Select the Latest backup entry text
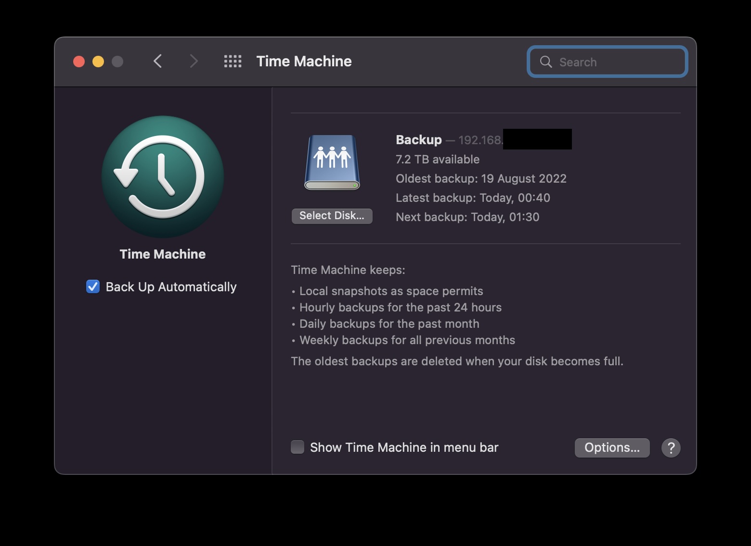 tap(473, 198)
